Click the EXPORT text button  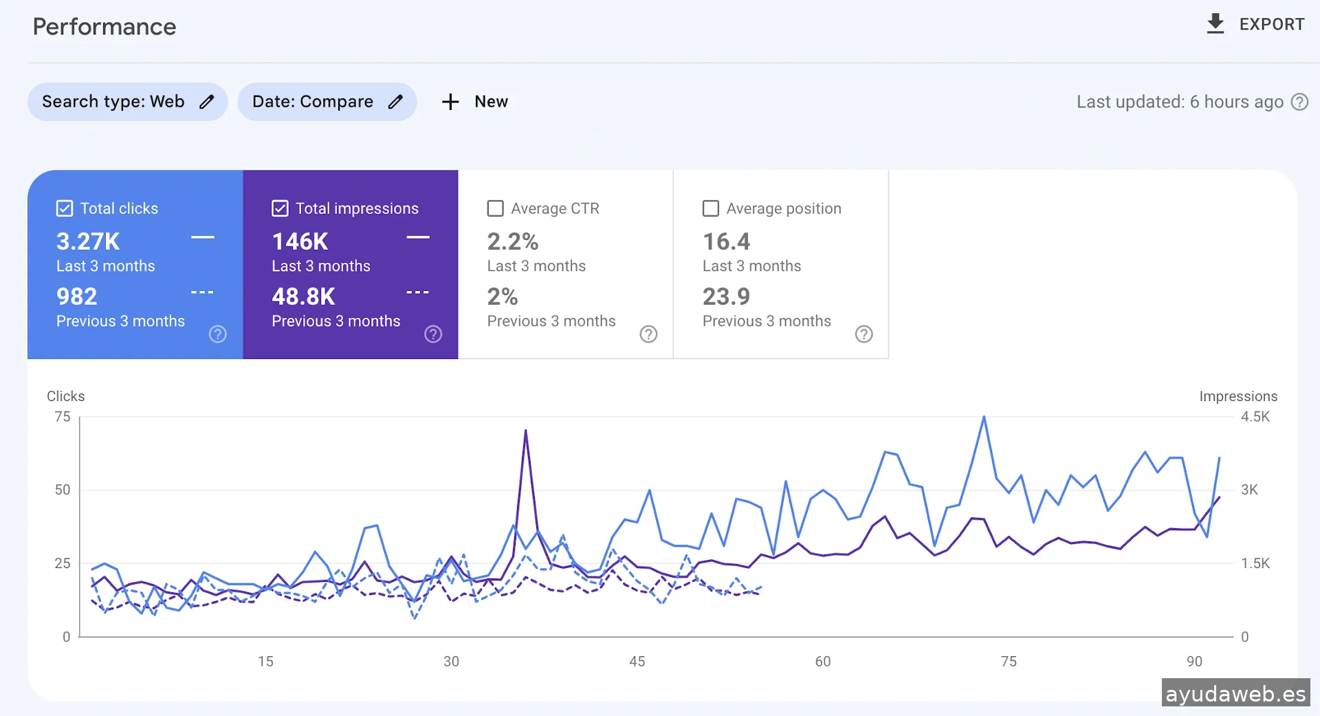1271,24
